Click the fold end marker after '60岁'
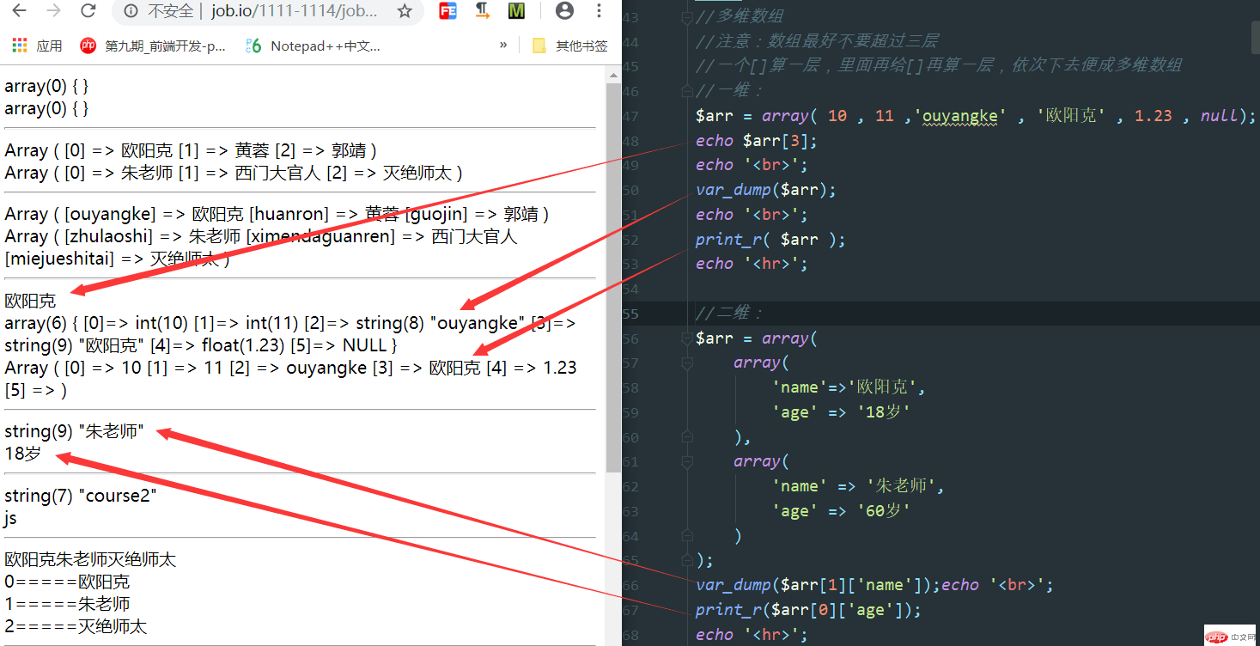Image resolution: width=1260 pixels, height=646 pixels. click(686, 536)
